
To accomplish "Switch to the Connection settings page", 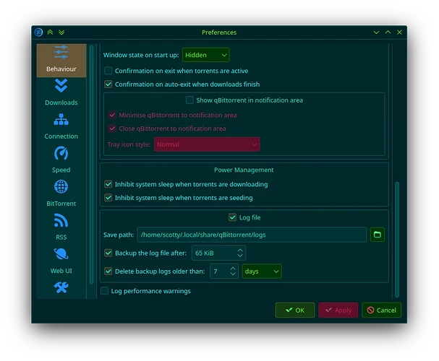I will coord(61,127).
